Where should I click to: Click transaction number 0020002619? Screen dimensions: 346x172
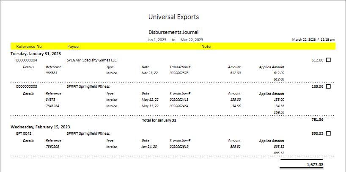pyautogui.click(x=180, y=147)
